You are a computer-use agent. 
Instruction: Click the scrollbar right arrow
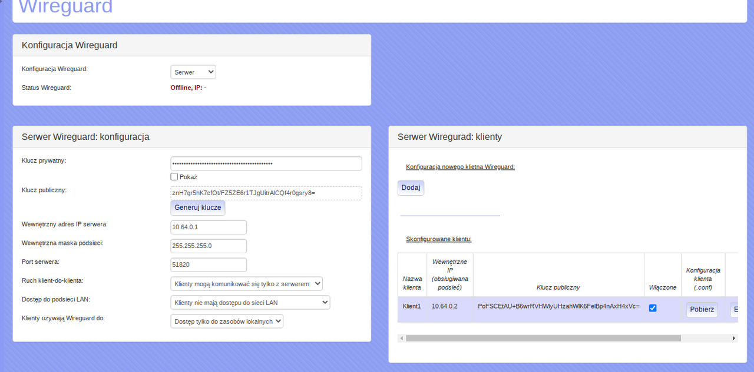734,338
